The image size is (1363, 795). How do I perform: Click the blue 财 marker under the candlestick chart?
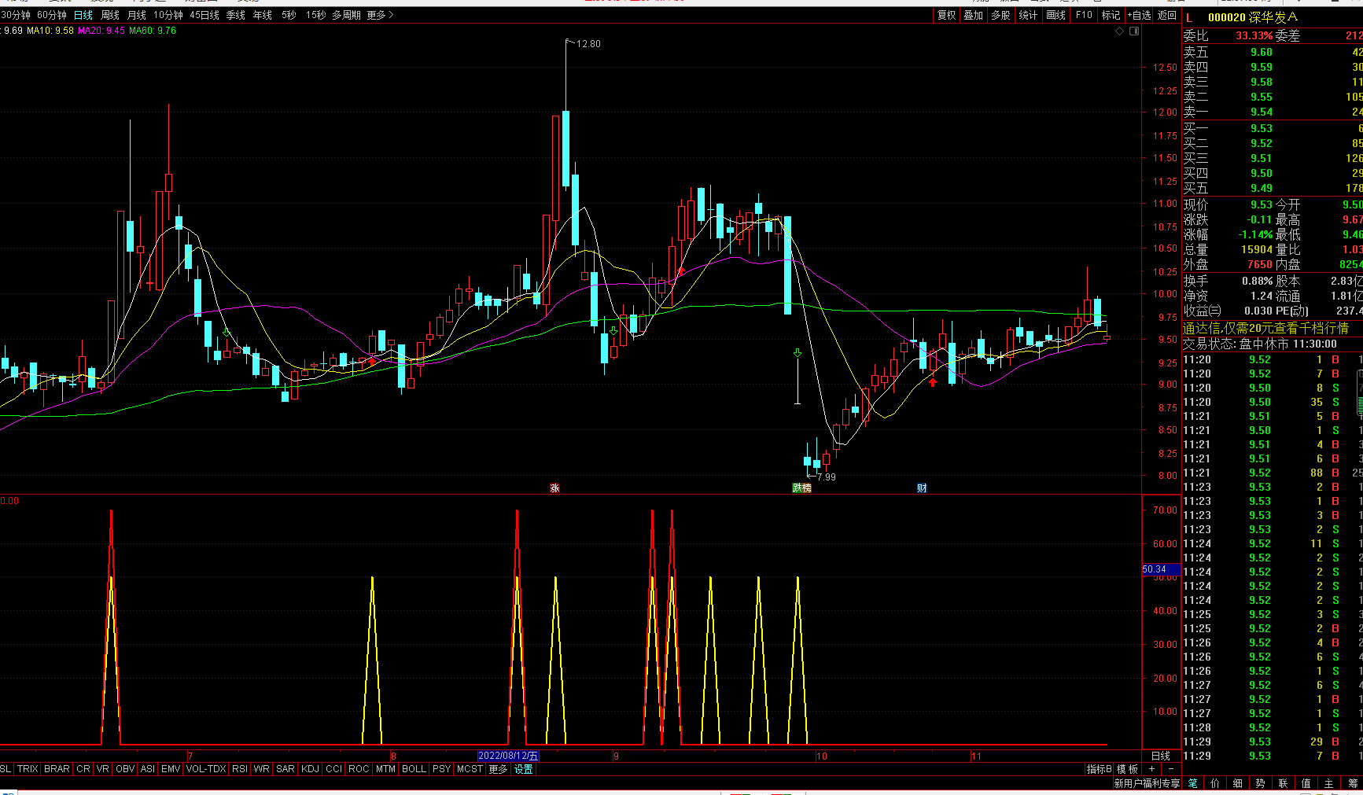922,488
